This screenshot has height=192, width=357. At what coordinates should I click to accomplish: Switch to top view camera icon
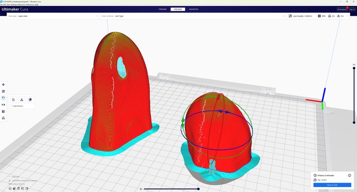pyautogui.click(x=18, y=188)
